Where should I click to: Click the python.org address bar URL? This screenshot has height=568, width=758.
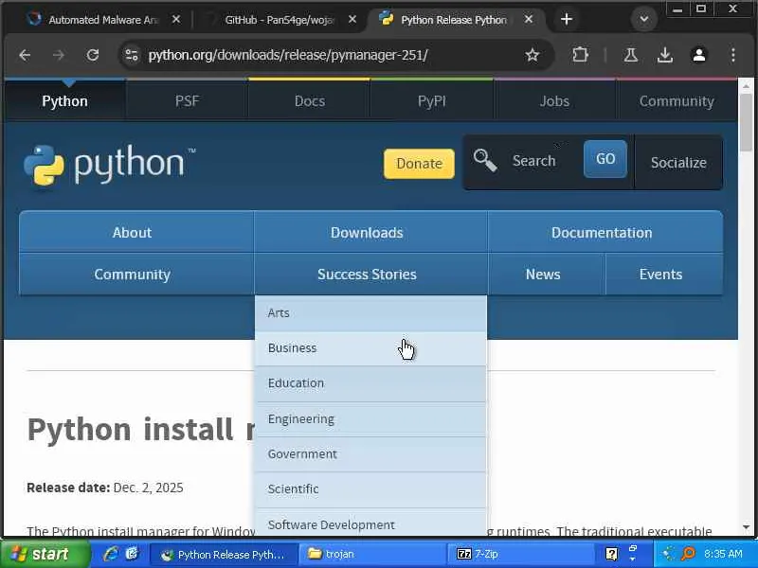[x=288, y=55]
